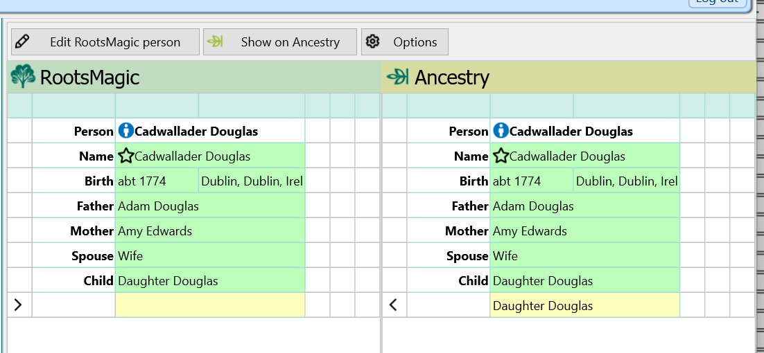Viewport: 764px width, 353px height.
Task: Select RootsMagic birth date abt 1774
Action: point(157,181)
